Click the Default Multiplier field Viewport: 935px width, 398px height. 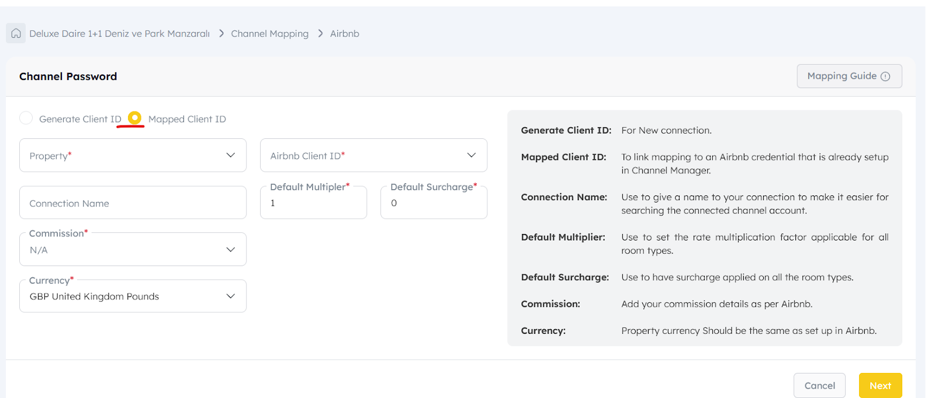(313, 203)
